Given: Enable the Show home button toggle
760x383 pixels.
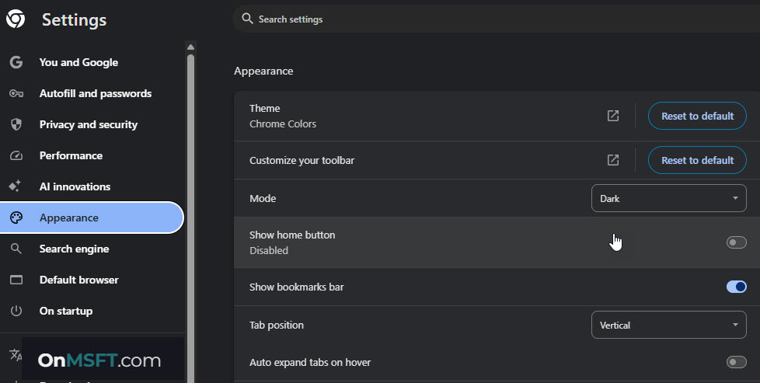Looking at the screenshot, I should coord(736,242).
